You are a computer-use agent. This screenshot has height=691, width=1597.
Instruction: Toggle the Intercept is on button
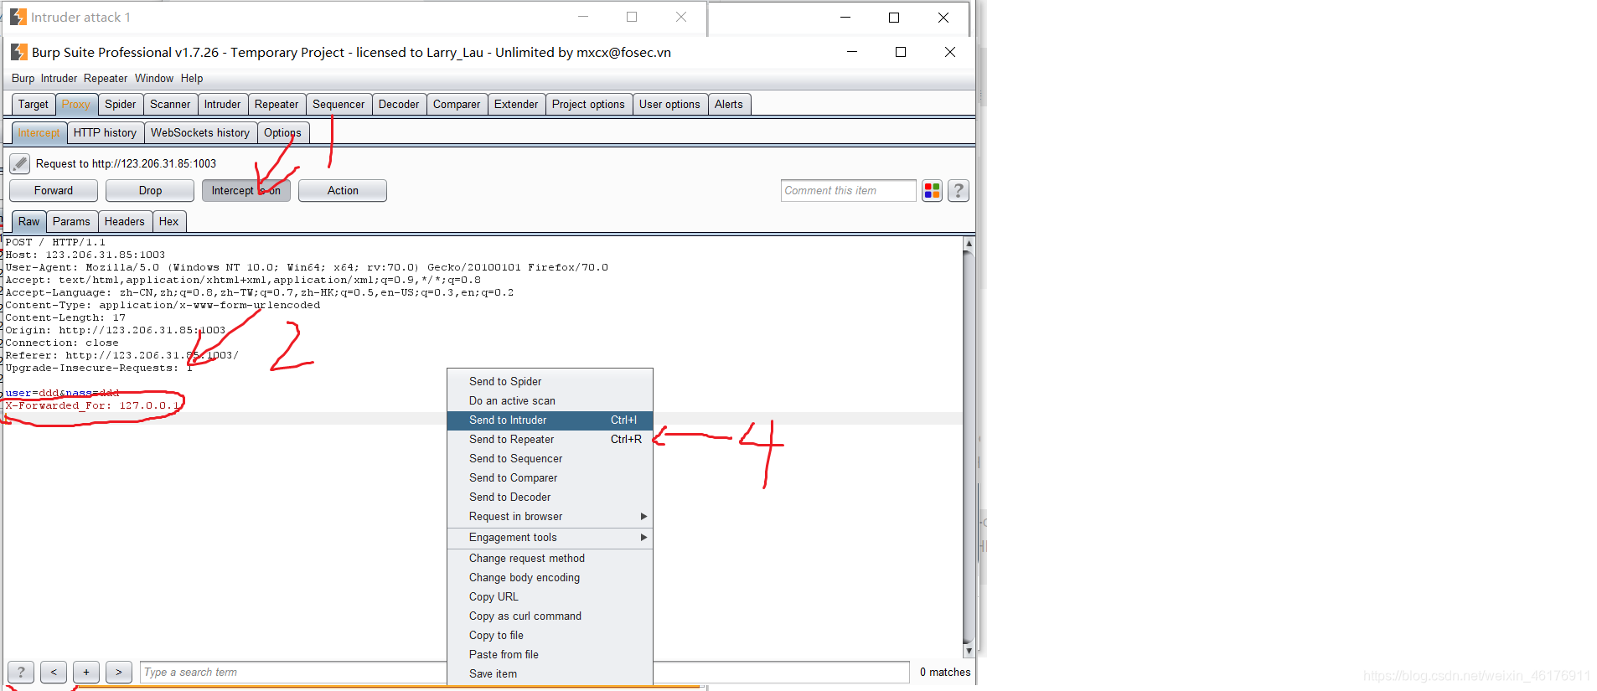[246, 191]
